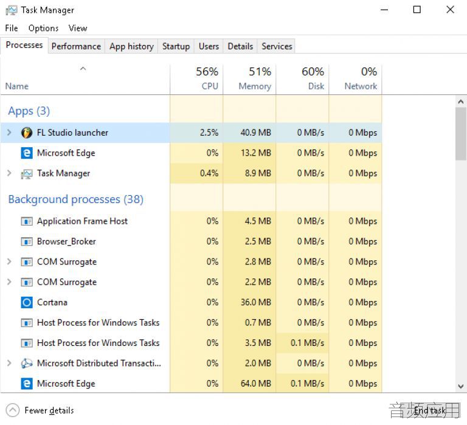Click the Cortana circle icon

[x=27, y=303]
